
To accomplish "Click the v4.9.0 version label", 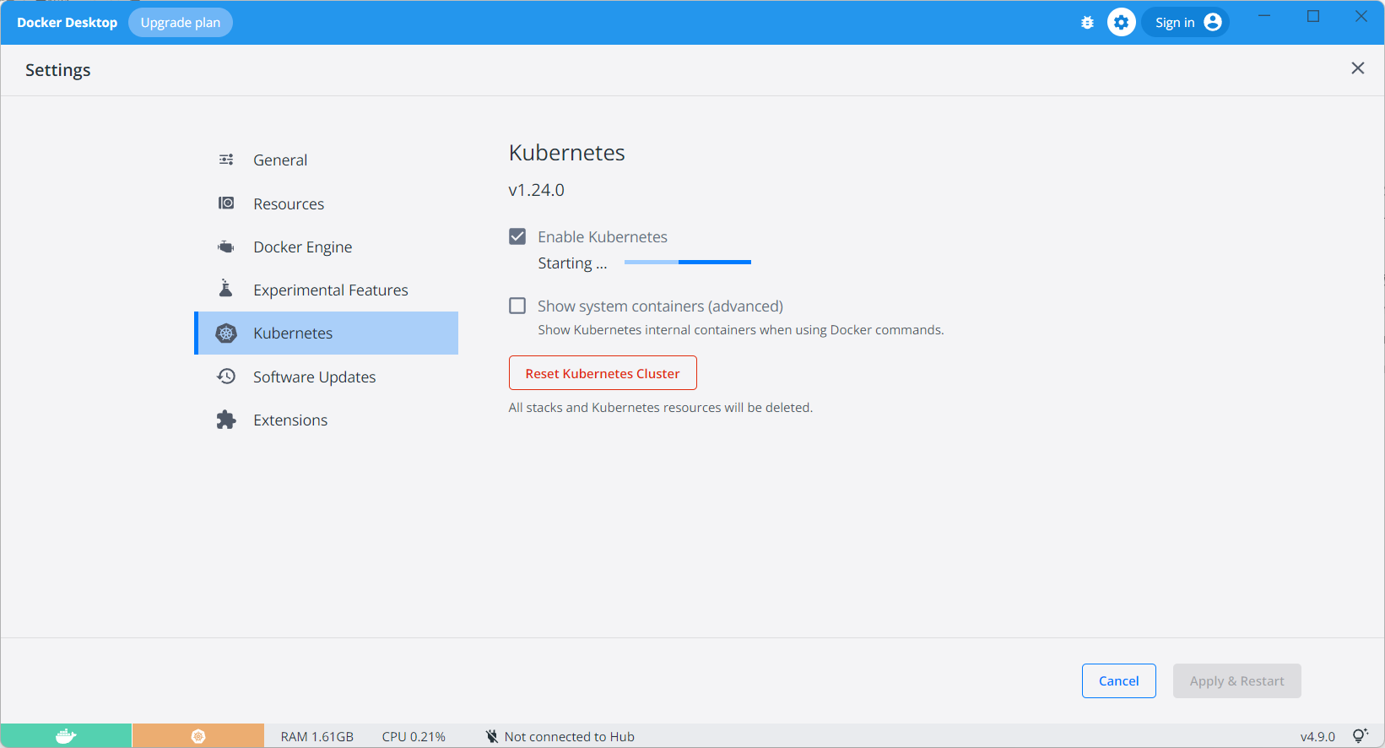I will (x=1318, y=736).
